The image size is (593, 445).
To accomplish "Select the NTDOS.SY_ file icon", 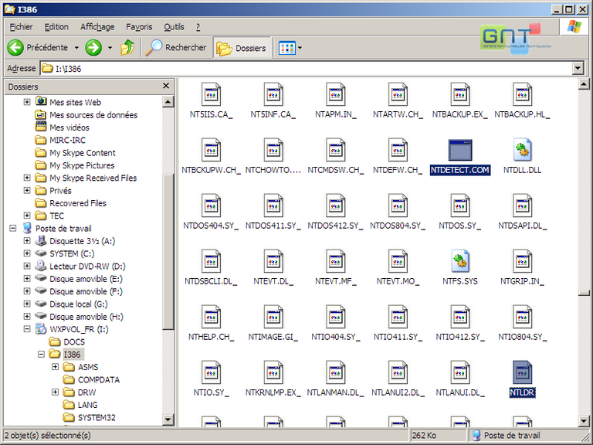I will tap(460, 206).
